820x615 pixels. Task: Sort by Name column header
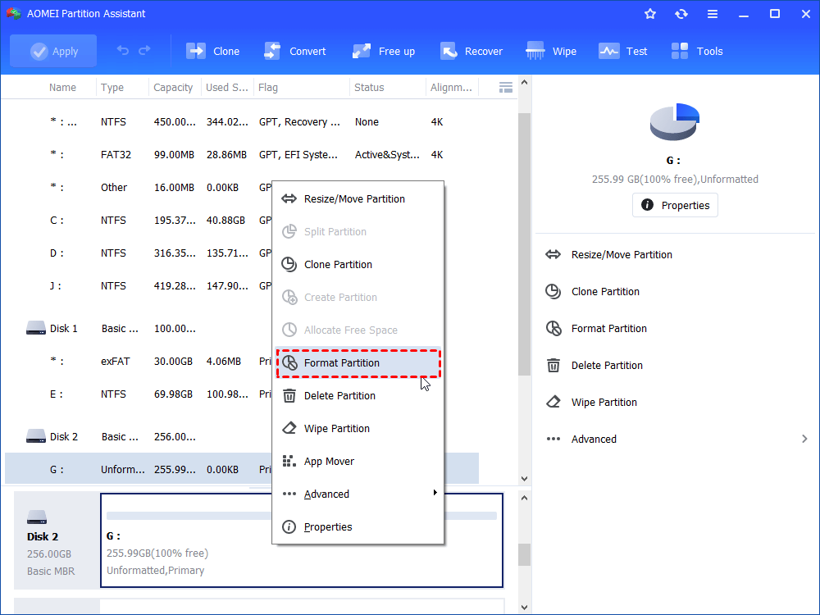tap(62, 88)
